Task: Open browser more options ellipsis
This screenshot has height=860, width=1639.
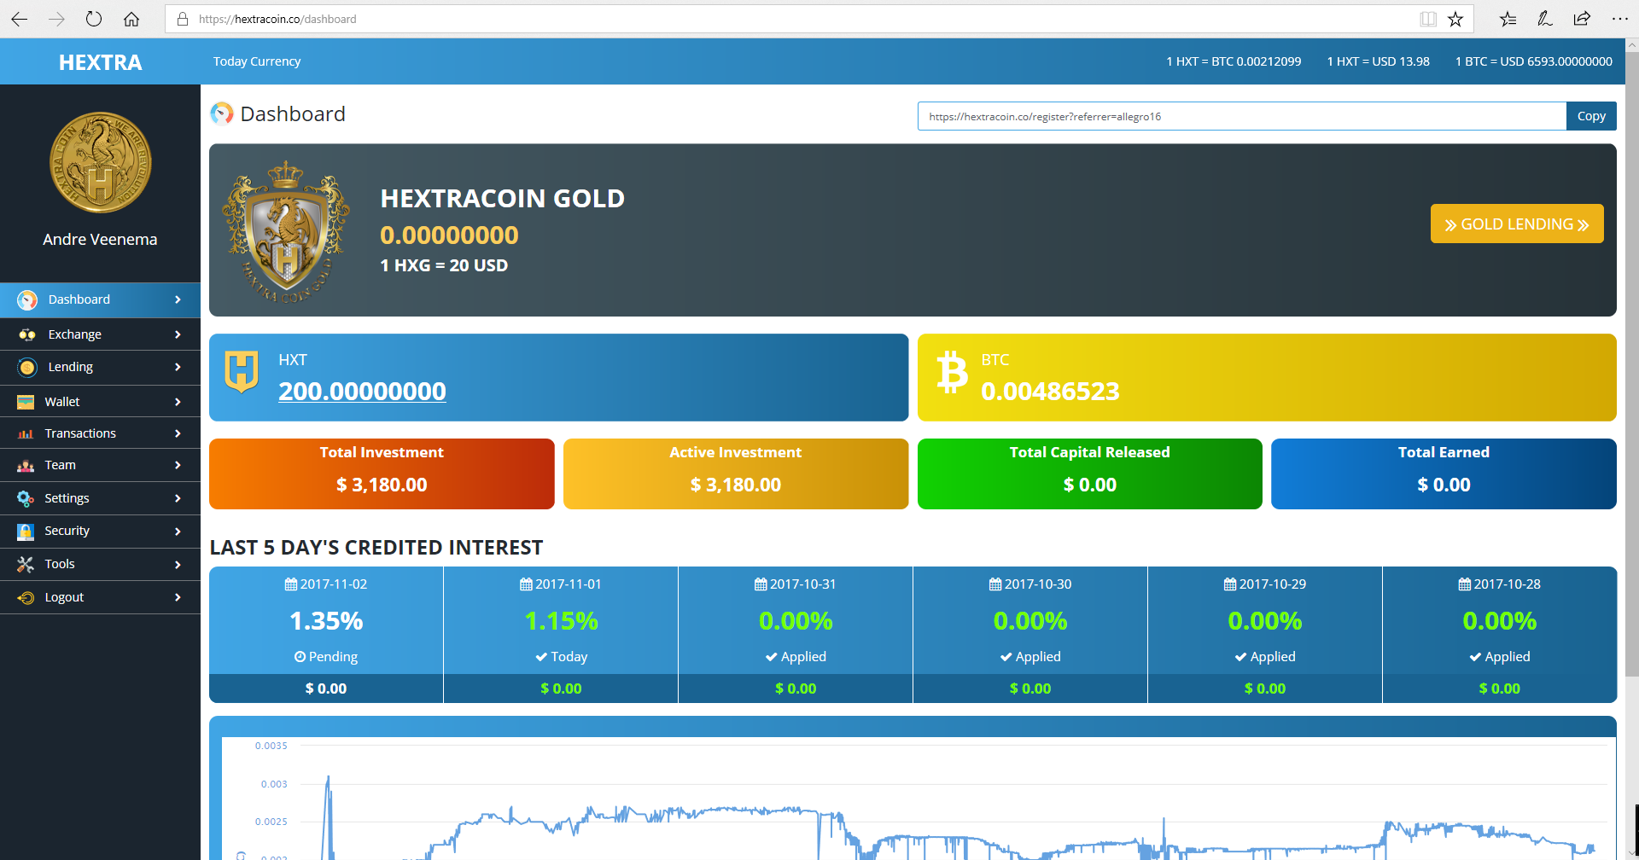Action: [1619, 19]
